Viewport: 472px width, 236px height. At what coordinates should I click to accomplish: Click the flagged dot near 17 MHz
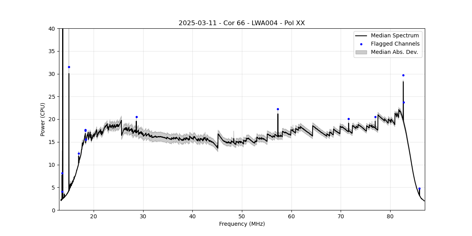79,153
